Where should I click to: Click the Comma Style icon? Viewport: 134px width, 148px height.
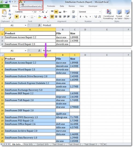point(90,17)
